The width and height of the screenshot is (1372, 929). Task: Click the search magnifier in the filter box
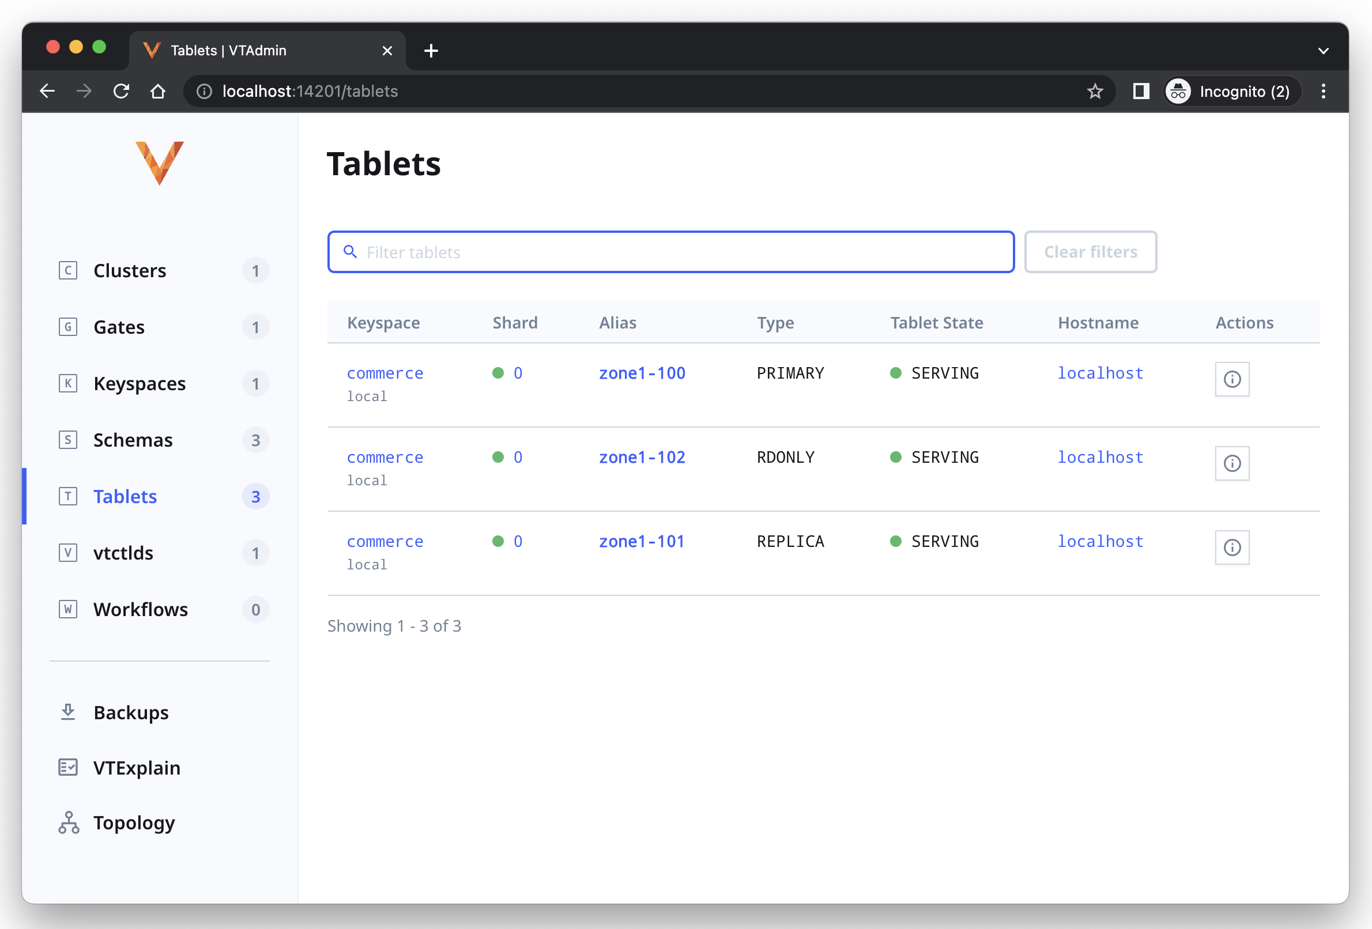(350, 252)
